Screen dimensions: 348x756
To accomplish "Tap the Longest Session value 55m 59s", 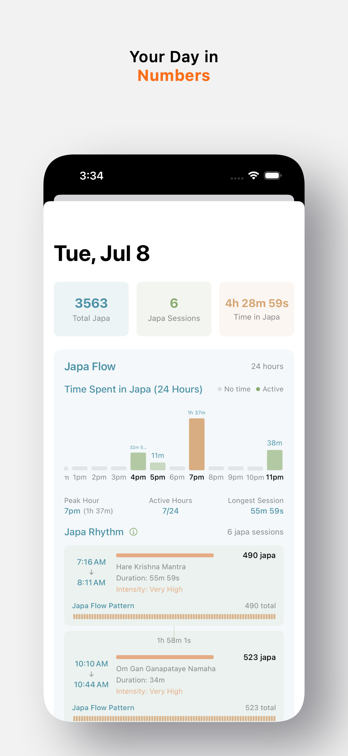I will (x=267, y=511).
